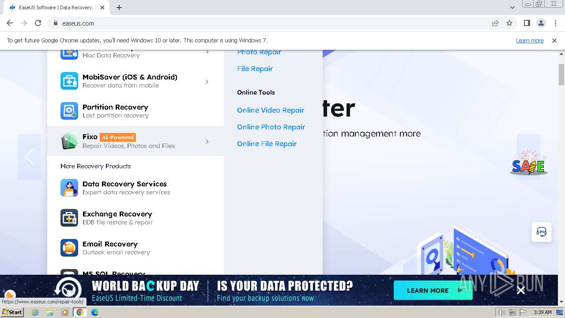
Task: Click the easeus.com address bar
Action: point(269,23)
